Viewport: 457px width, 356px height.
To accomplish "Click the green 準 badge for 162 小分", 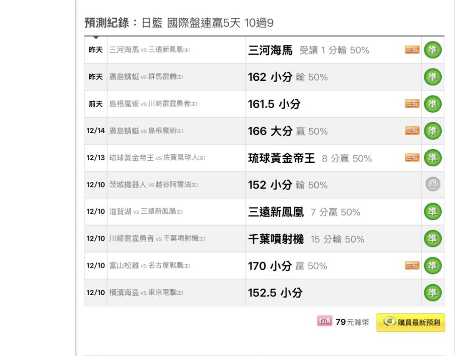I will tap(432, 77).
